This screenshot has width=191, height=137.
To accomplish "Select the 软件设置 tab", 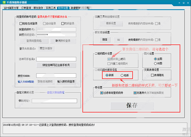I will [63, 8].
